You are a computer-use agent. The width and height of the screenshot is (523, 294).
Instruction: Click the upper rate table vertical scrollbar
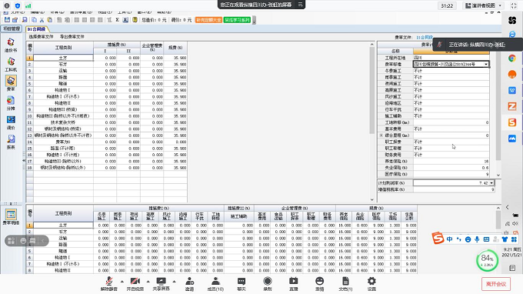coord(372,90)
